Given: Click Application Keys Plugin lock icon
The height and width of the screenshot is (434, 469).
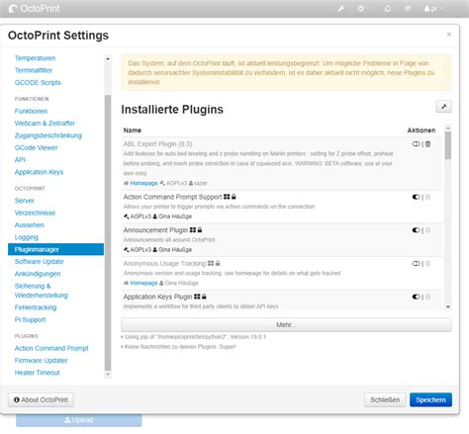Looking at the screenshot, I should [x=204, y=297].
